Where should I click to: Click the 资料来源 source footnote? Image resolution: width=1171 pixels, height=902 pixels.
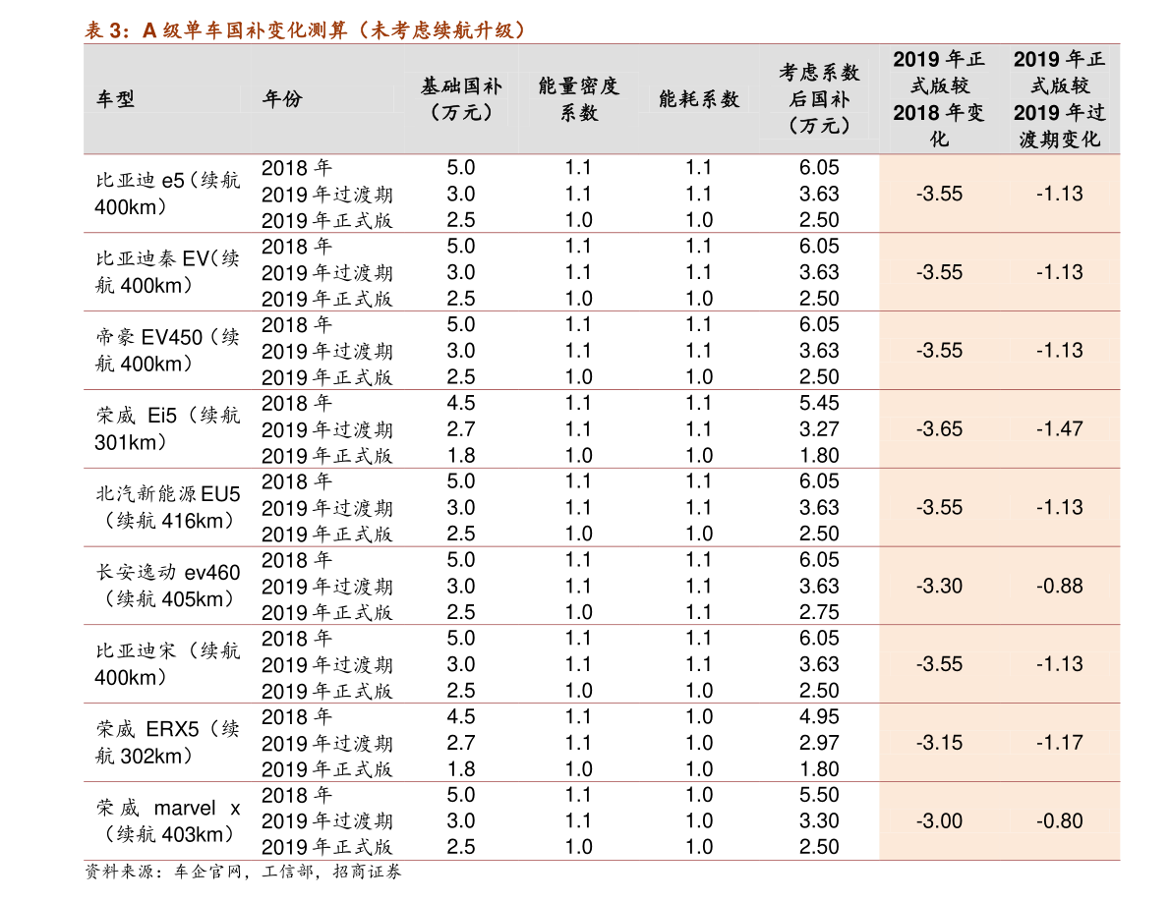pos(244,872)
